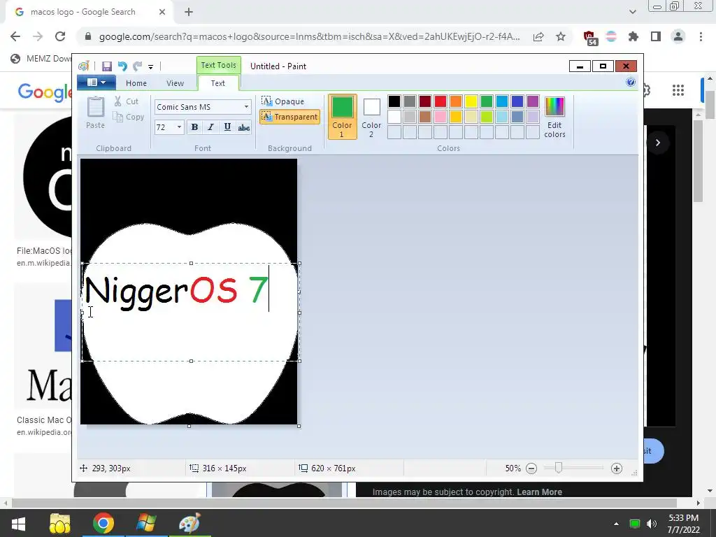
Task: Toggle strikethrough text formatting
Action: point(244,127)
